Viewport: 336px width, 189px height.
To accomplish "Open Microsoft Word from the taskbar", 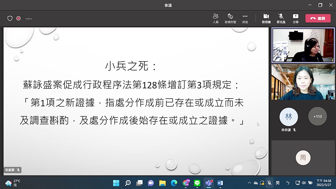I will [x=220, y=183].
